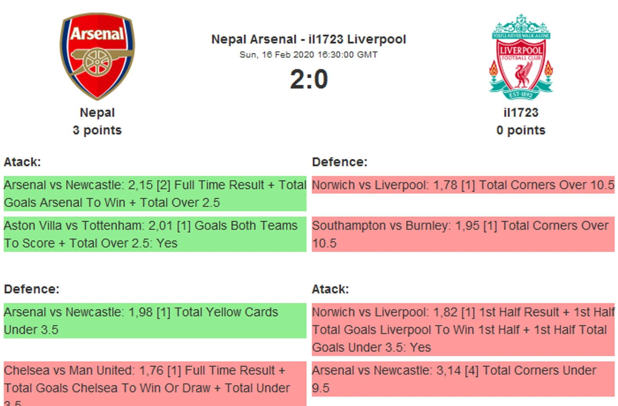Click the Liverpool club crest
618x406 pixels.
point(521,57)
